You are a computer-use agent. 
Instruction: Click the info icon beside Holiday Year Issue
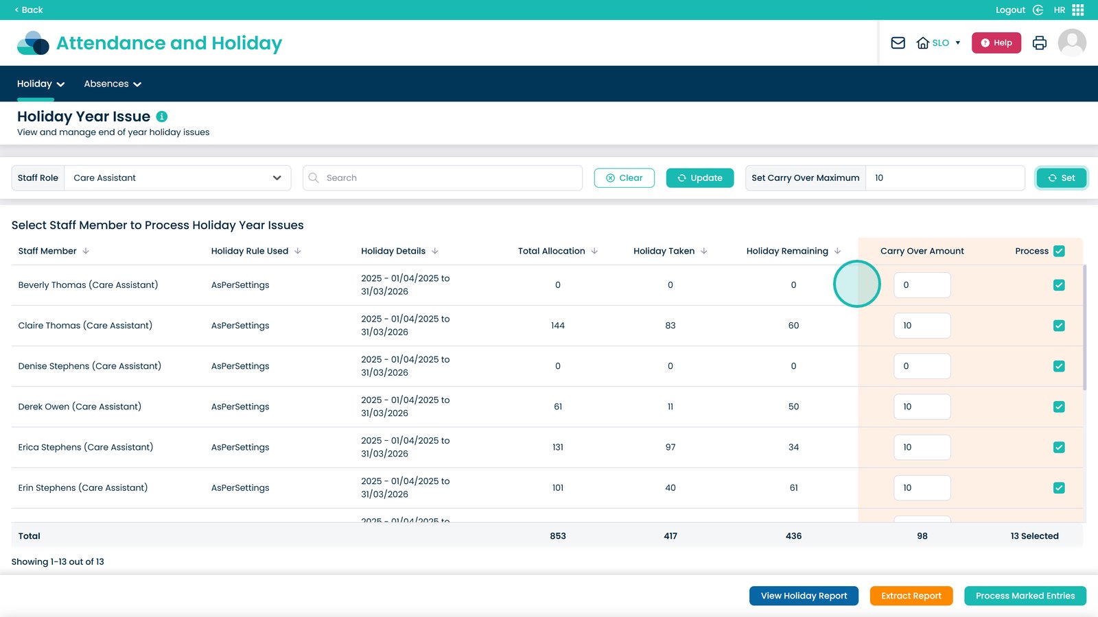(162, 117)
